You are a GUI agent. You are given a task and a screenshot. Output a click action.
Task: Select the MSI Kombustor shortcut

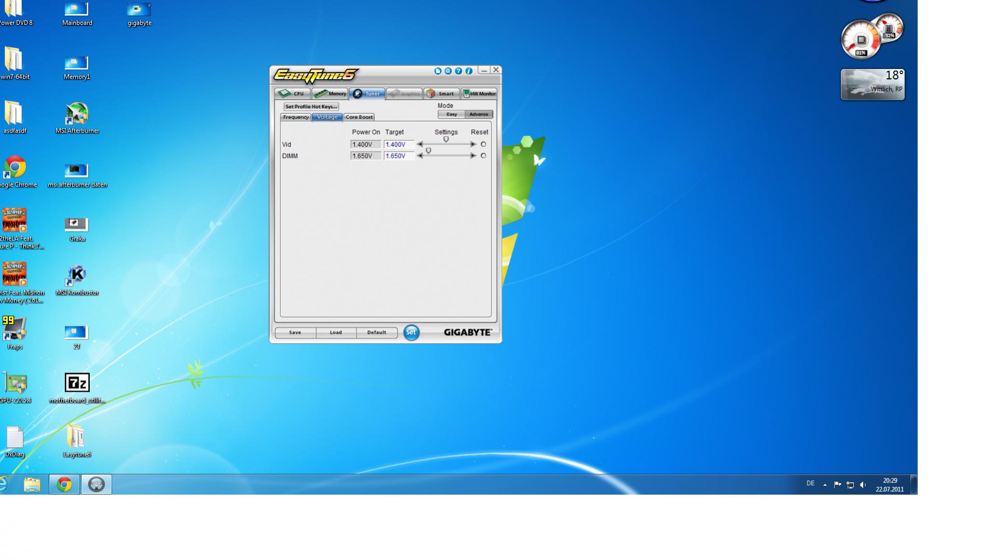[77, 280]
